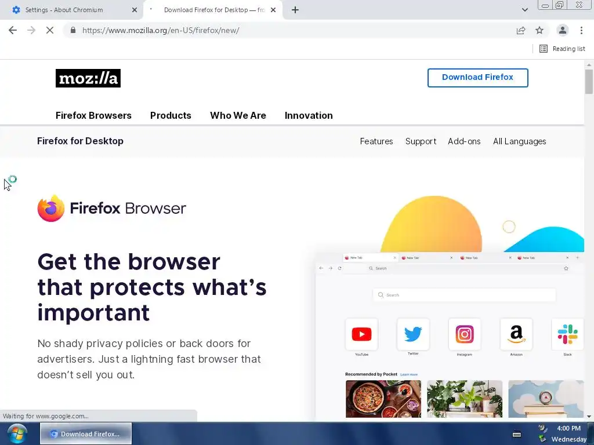Select the Download Firefox taskbar button
Viewport: 594px width, 445px height.
pos(86,433)
